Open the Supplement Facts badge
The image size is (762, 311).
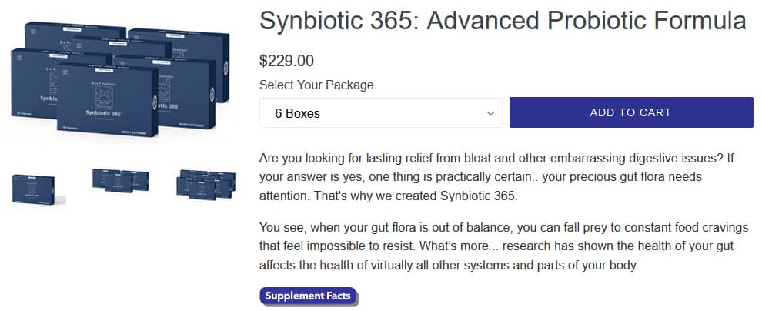309,296
